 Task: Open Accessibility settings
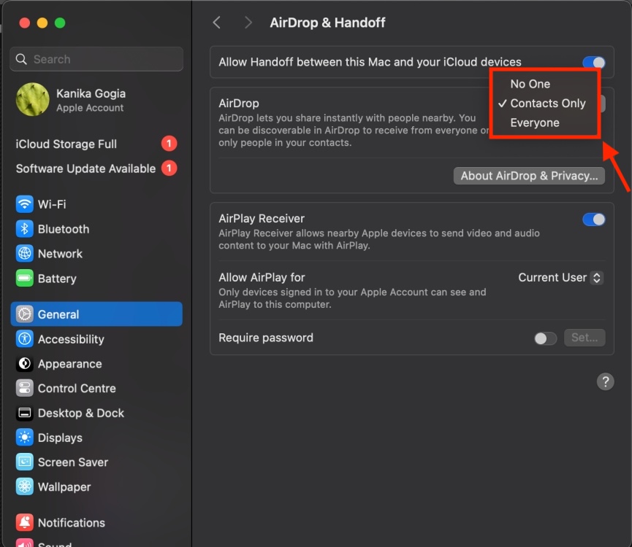click(69, 339)
